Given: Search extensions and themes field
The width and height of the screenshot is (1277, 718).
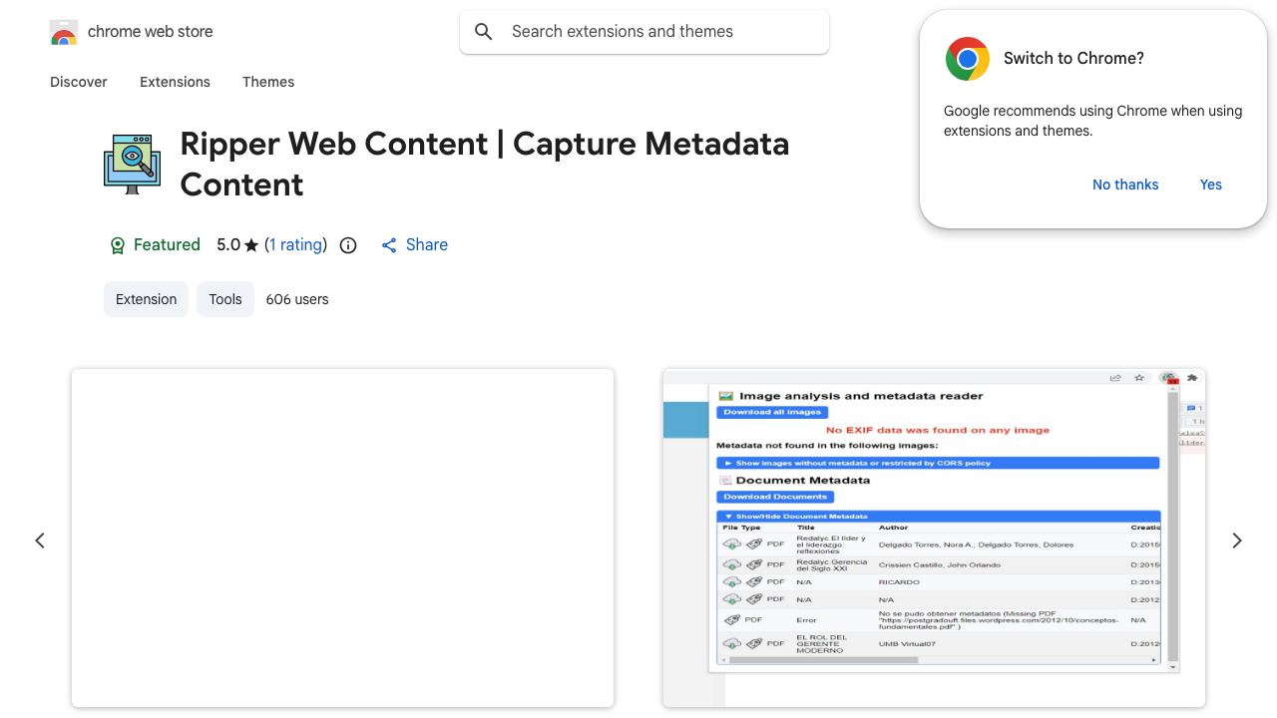Looking at the screenshot, I should click(x=644, y=32).
